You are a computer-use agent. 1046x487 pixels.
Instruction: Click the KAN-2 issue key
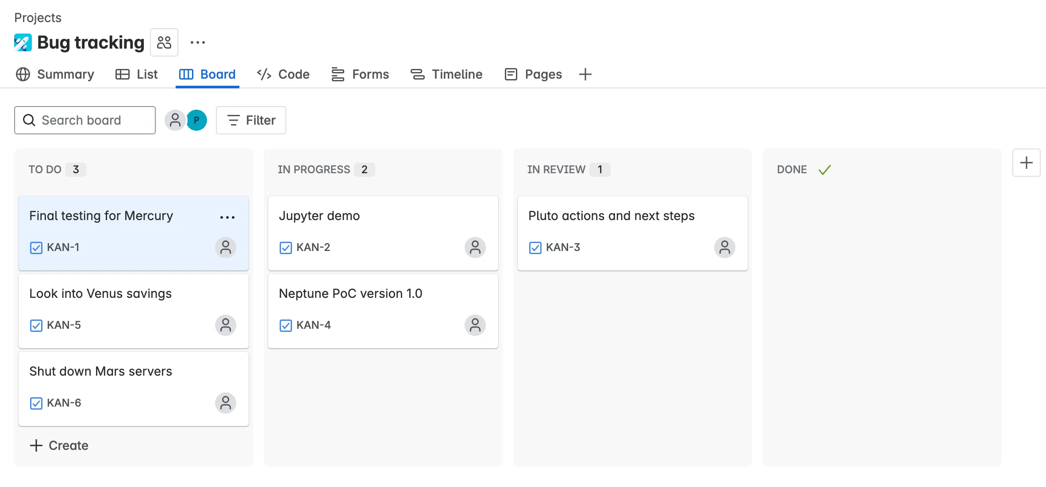click(313, 247)
